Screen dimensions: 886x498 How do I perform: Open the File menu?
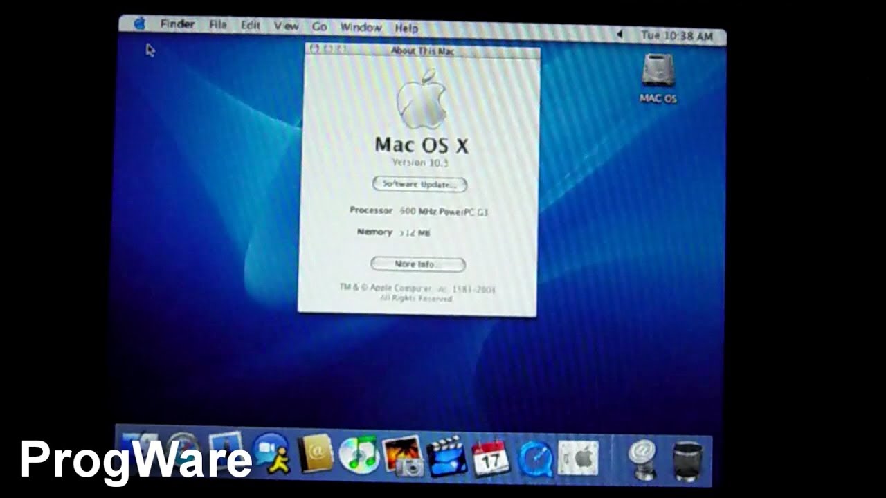[x=217, y=25]
